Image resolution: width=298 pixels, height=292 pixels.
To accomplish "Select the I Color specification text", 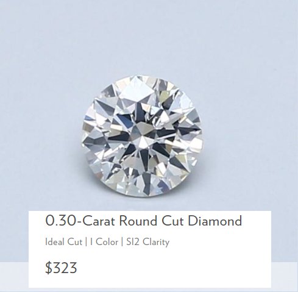I will pos(104,242).
